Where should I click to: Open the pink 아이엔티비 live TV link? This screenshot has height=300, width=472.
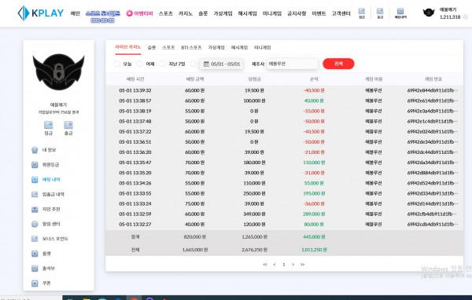point(139,13)
